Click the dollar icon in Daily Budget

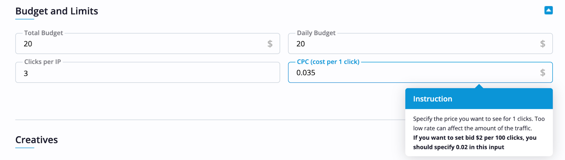[x=543, y=44]
